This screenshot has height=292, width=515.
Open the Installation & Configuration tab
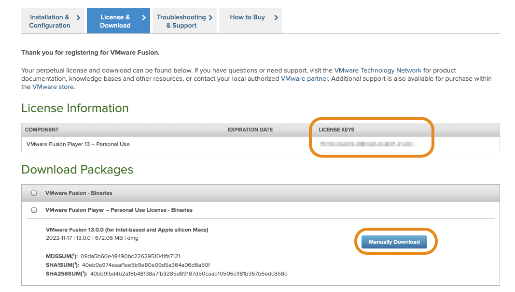coord(49,21)
